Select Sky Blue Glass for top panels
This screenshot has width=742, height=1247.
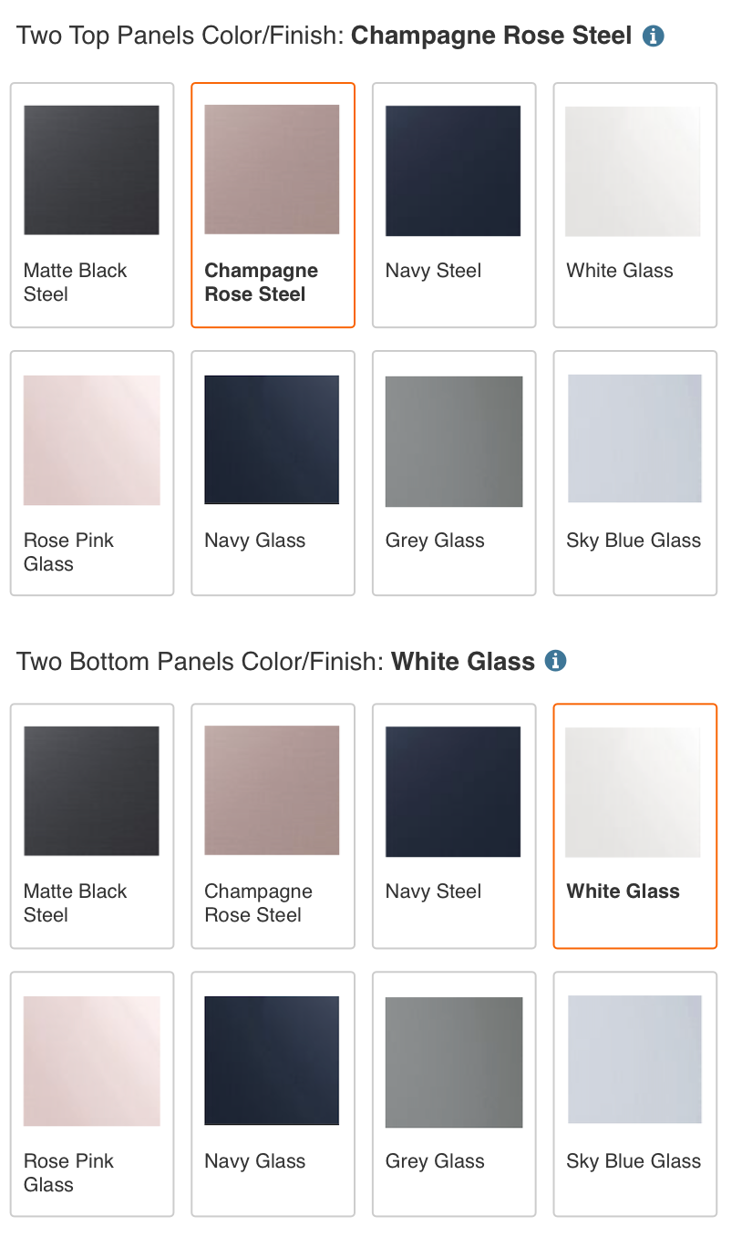635,473
